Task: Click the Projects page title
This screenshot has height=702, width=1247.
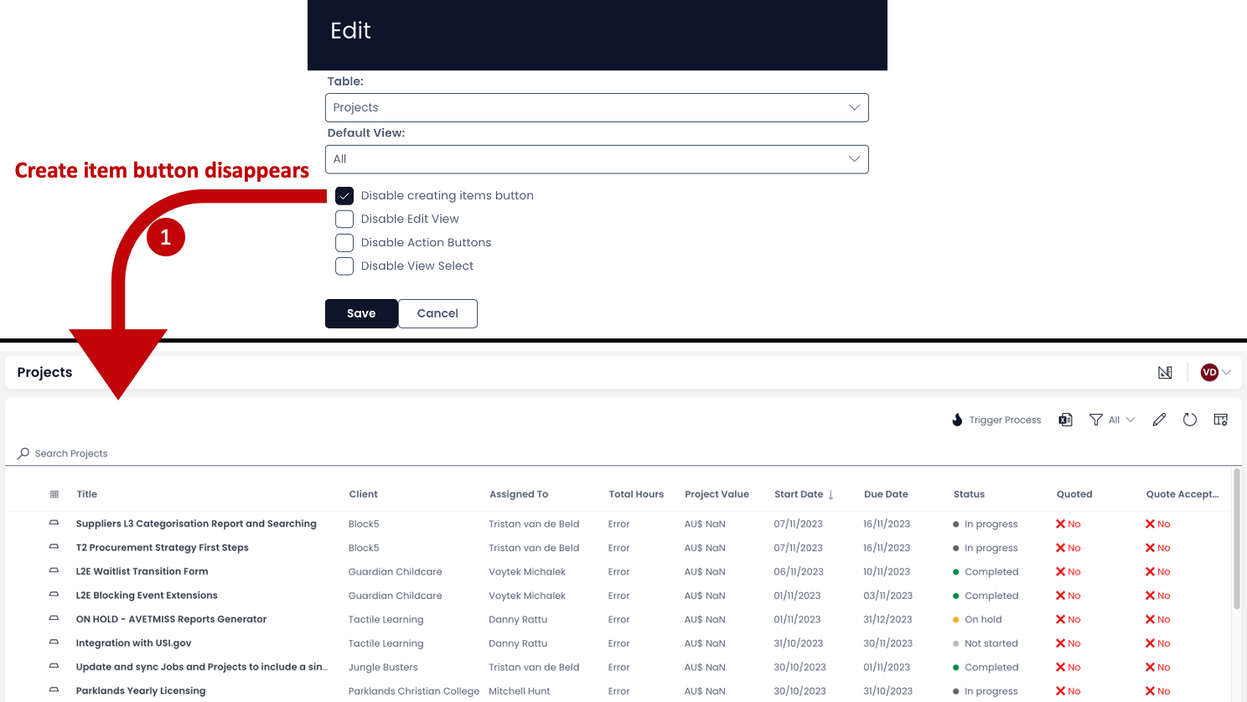Action: (44, 373)
